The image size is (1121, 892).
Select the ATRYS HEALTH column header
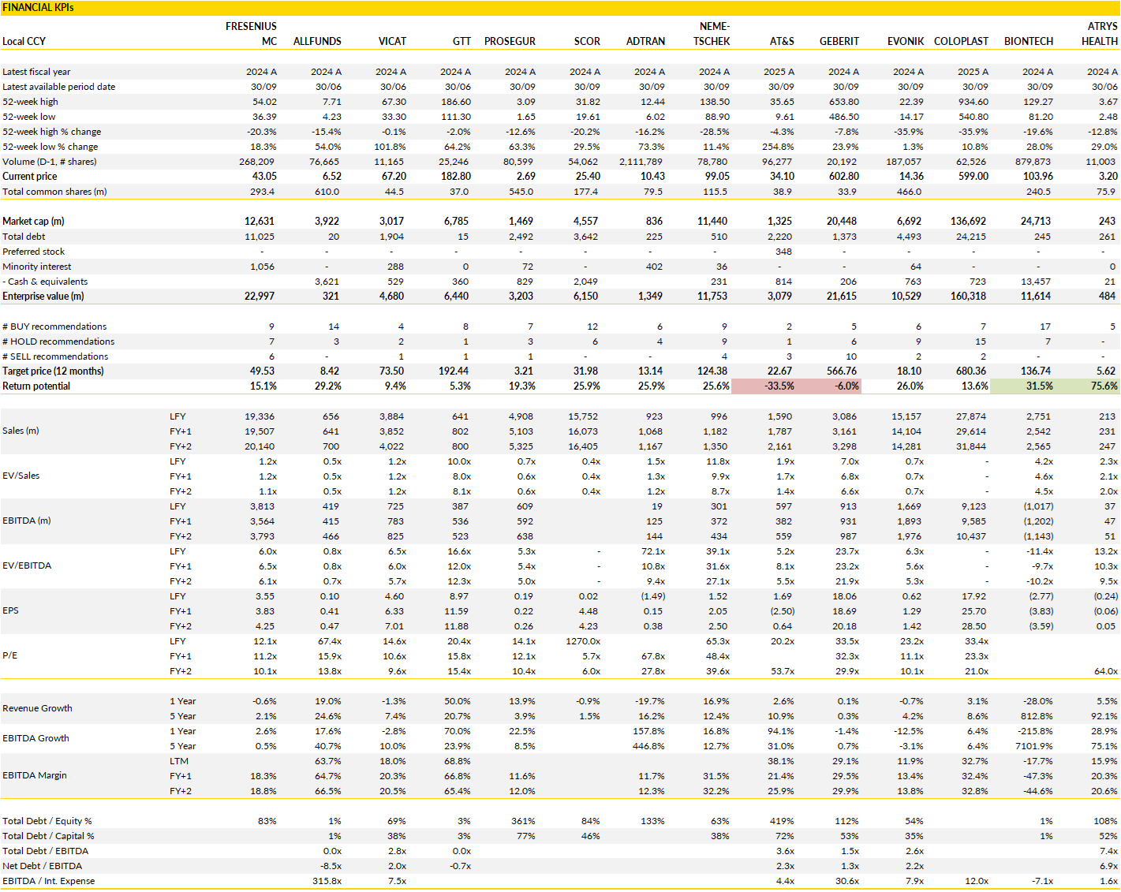click(x=1100, y=34)
